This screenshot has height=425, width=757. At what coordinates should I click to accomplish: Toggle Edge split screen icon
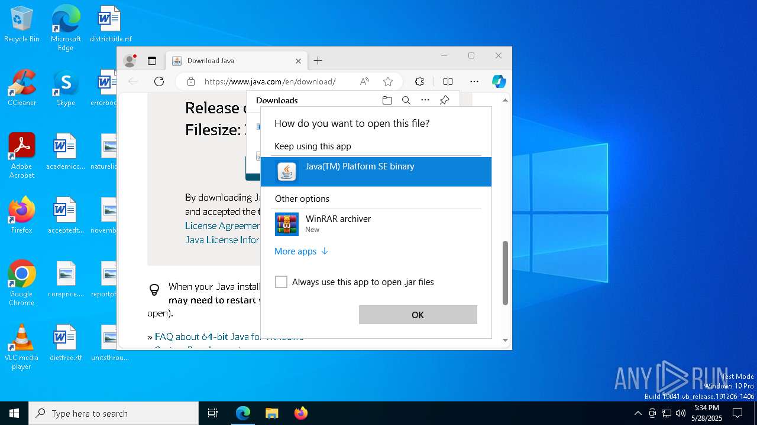(448, 81)
